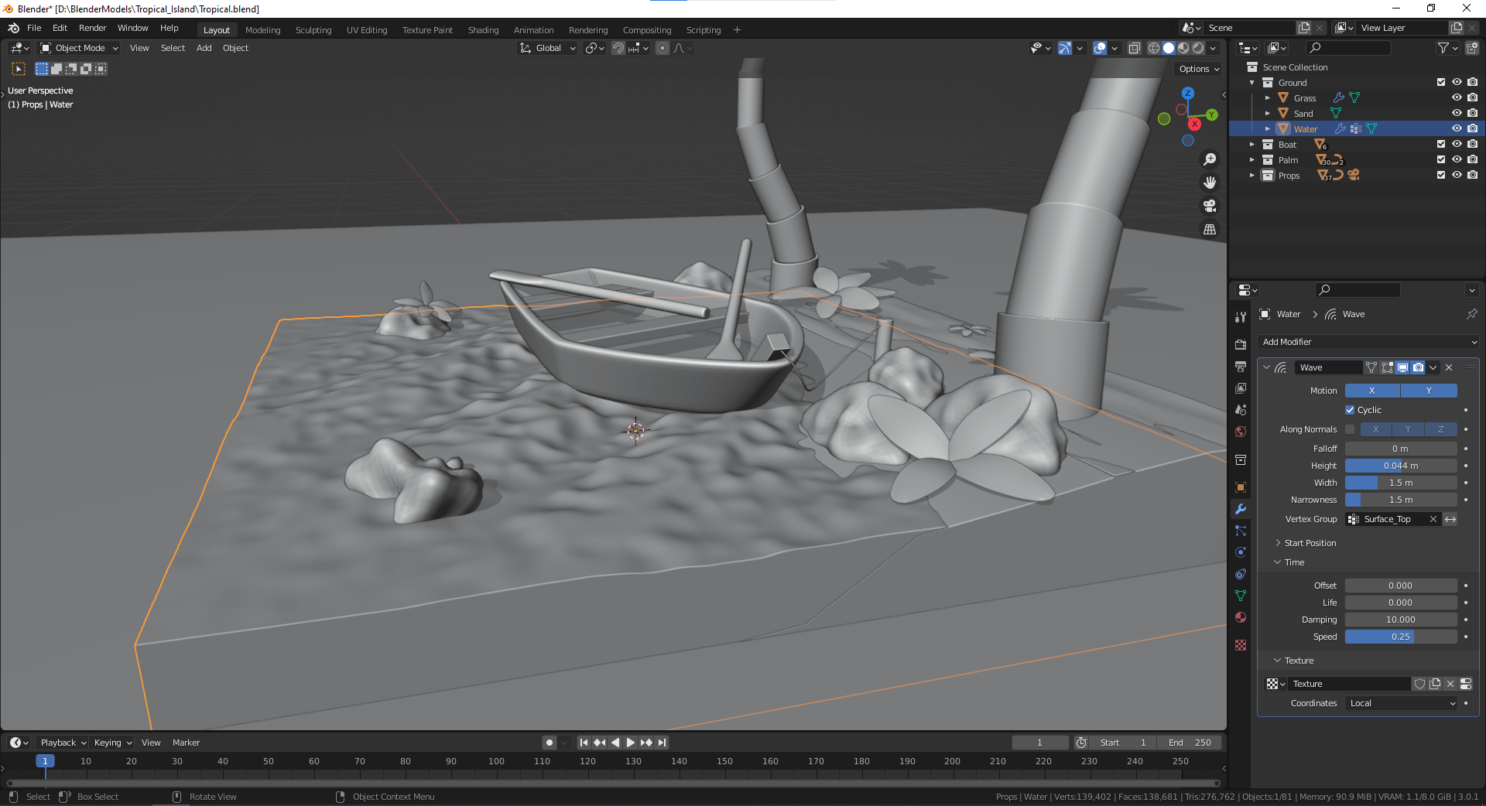Viewport: 1486px width, 806px height.
Task: Click the Add Modifier button
Action: coord(1367,341)
